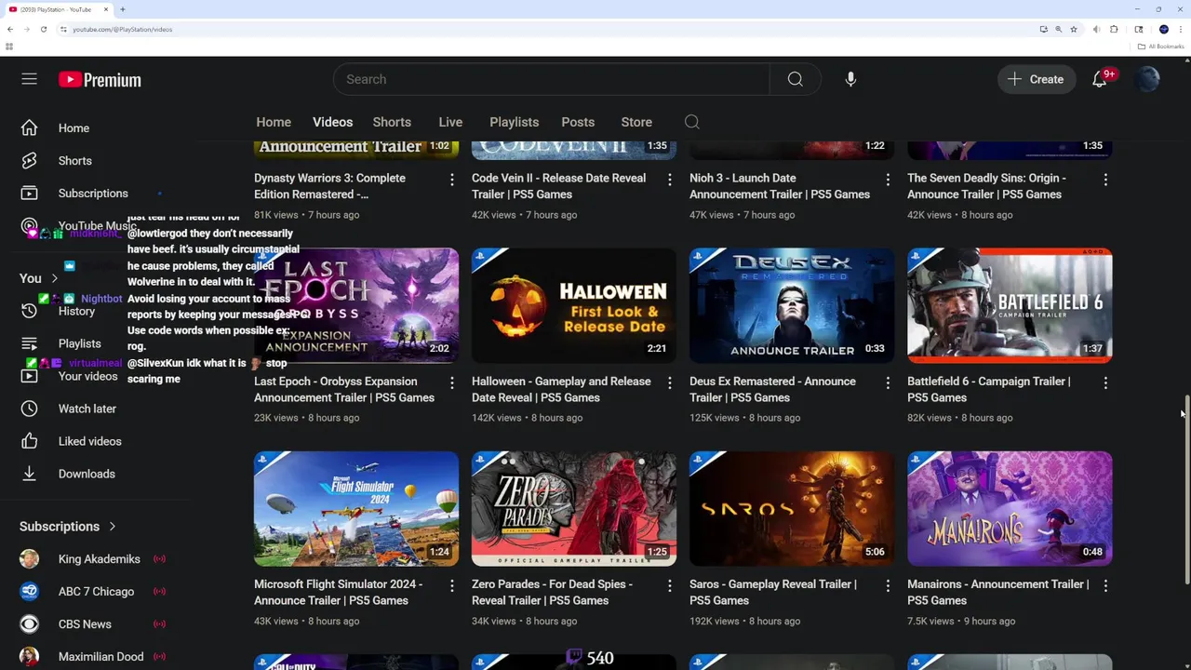
Task: Open Subscriptions in the sidebar
Action: coord(93,194)
